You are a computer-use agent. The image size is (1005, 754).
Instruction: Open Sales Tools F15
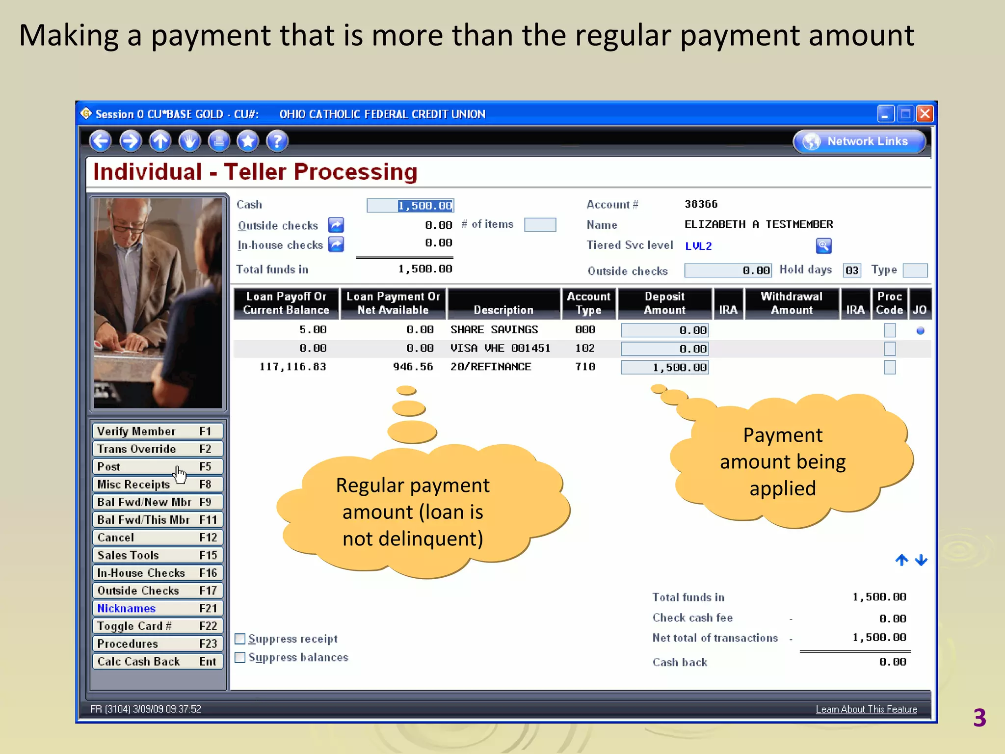point(158,555)
